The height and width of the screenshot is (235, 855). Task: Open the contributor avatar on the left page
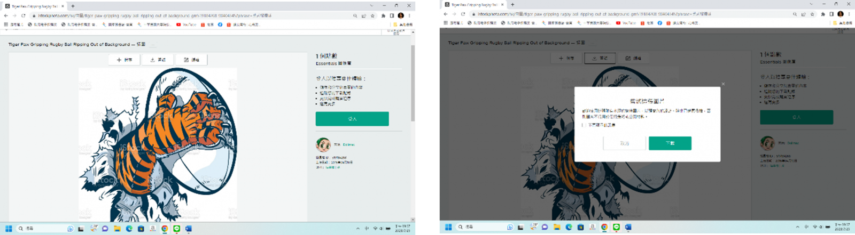[323, 144]
